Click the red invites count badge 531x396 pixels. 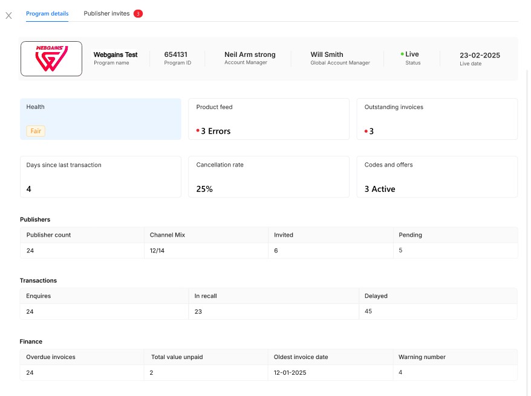pos(138,14)
